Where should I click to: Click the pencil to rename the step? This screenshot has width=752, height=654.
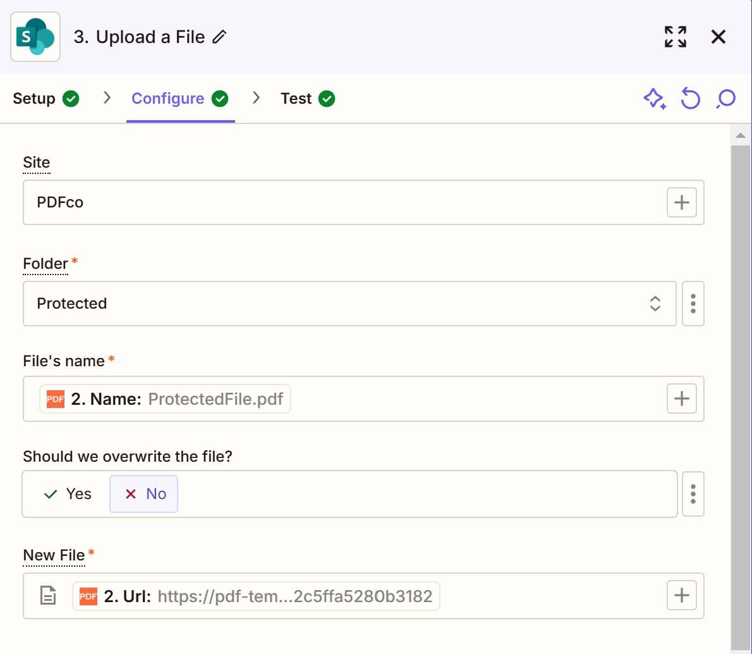tap(219, 37)
